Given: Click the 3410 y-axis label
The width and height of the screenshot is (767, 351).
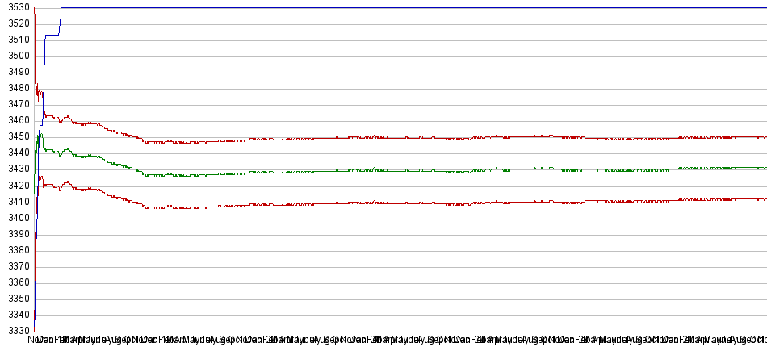Looking at the screenshot, I should pyautogui.click(x=15, y=201).
